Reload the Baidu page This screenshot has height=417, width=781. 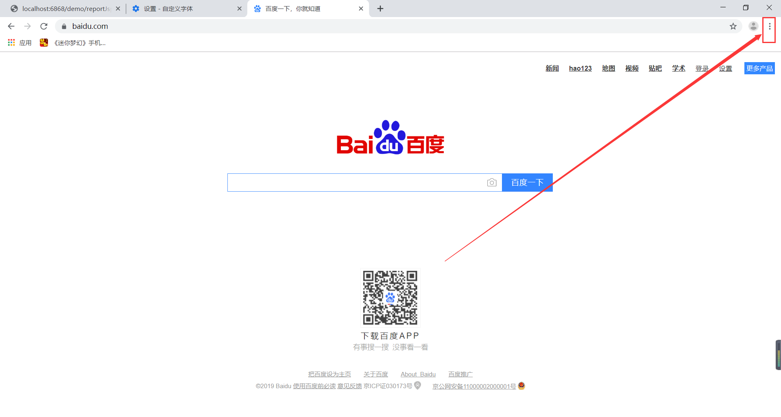44,26
